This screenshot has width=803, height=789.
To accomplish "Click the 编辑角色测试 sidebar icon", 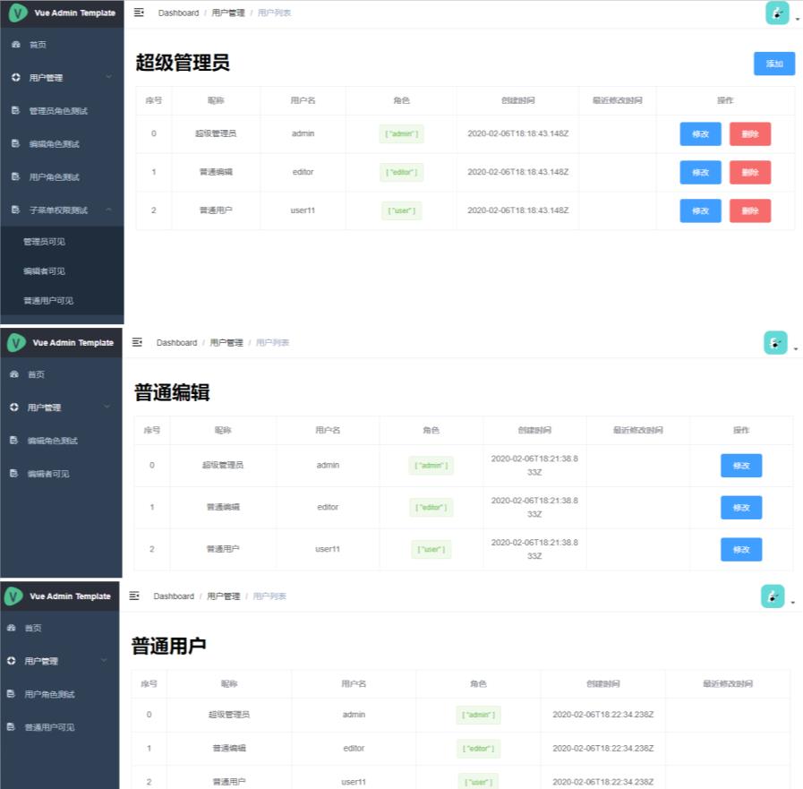I will click(x=16, y=143).
